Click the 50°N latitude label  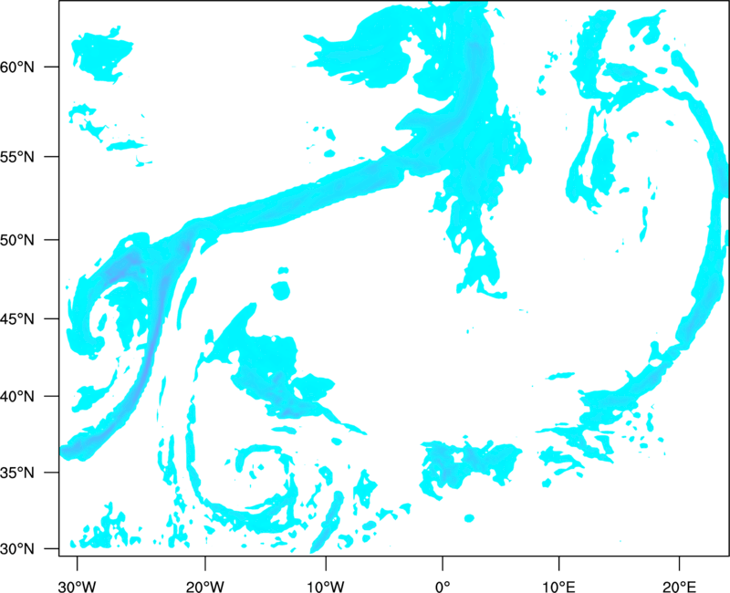click(17, 240)
